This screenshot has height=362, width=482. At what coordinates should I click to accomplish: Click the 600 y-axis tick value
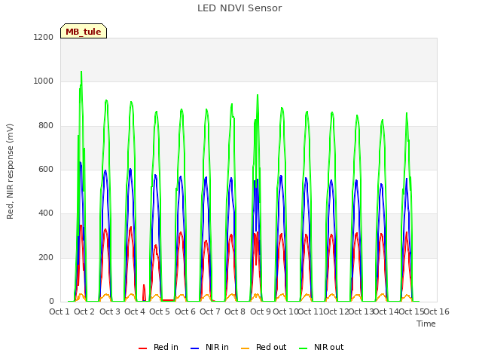coord(46,169)
